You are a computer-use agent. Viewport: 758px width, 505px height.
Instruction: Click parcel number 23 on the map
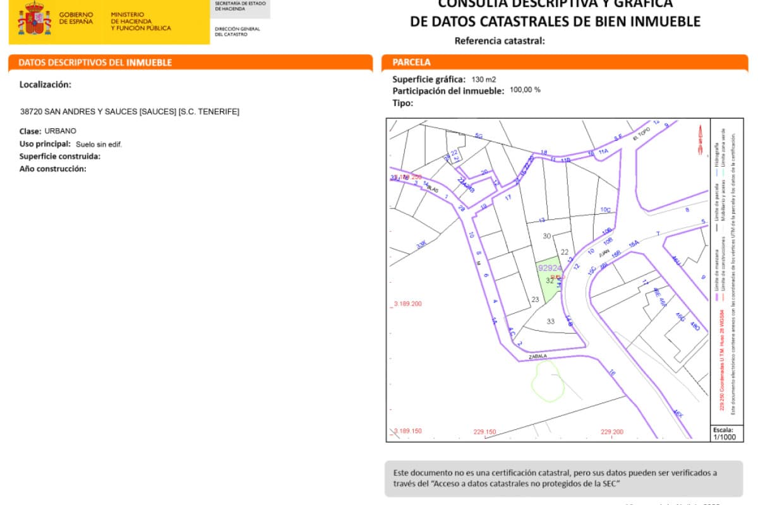(536, 300)
